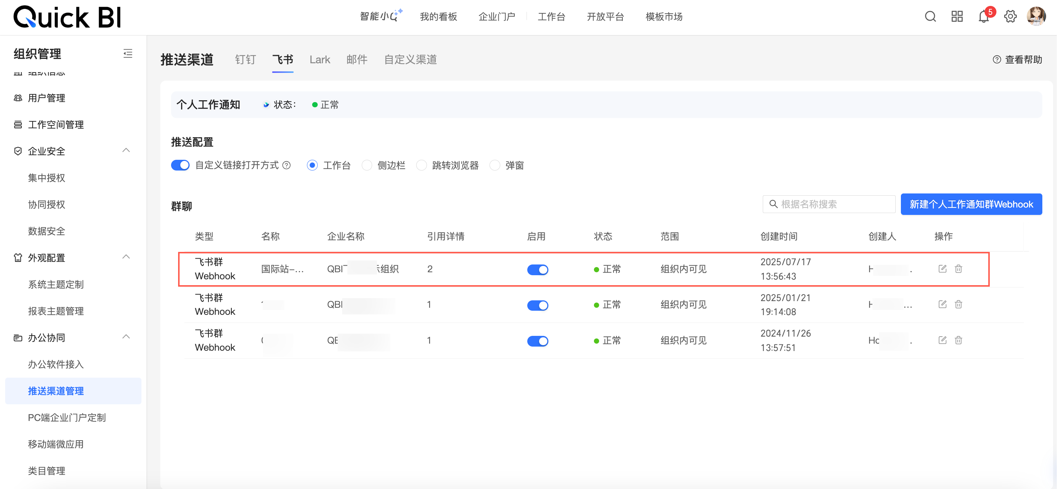Delete the 2024/11/26 Webhook row
The image size is (1059, 489).
pyautogui.click(x=958, y=340)
